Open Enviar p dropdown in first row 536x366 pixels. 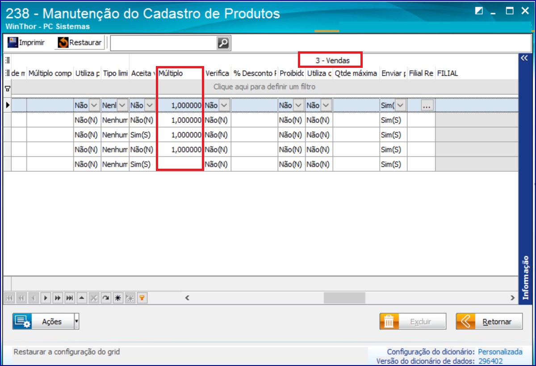coord(401,105)
